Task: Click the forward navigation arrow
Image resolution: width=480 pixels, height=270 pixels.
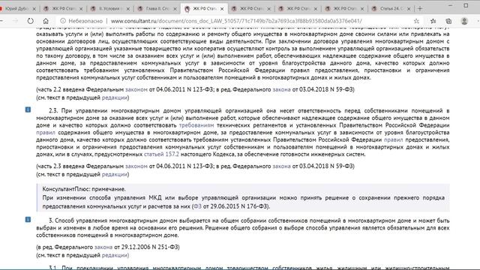Action: 15,21
